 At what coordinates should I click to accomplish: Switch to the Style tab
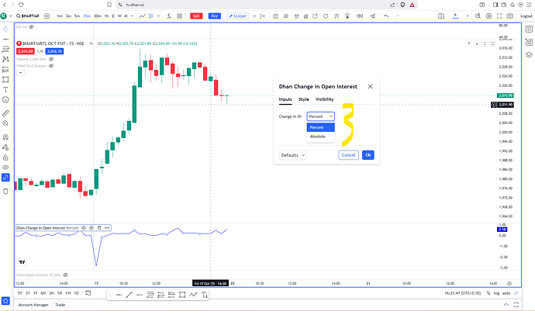303,99
